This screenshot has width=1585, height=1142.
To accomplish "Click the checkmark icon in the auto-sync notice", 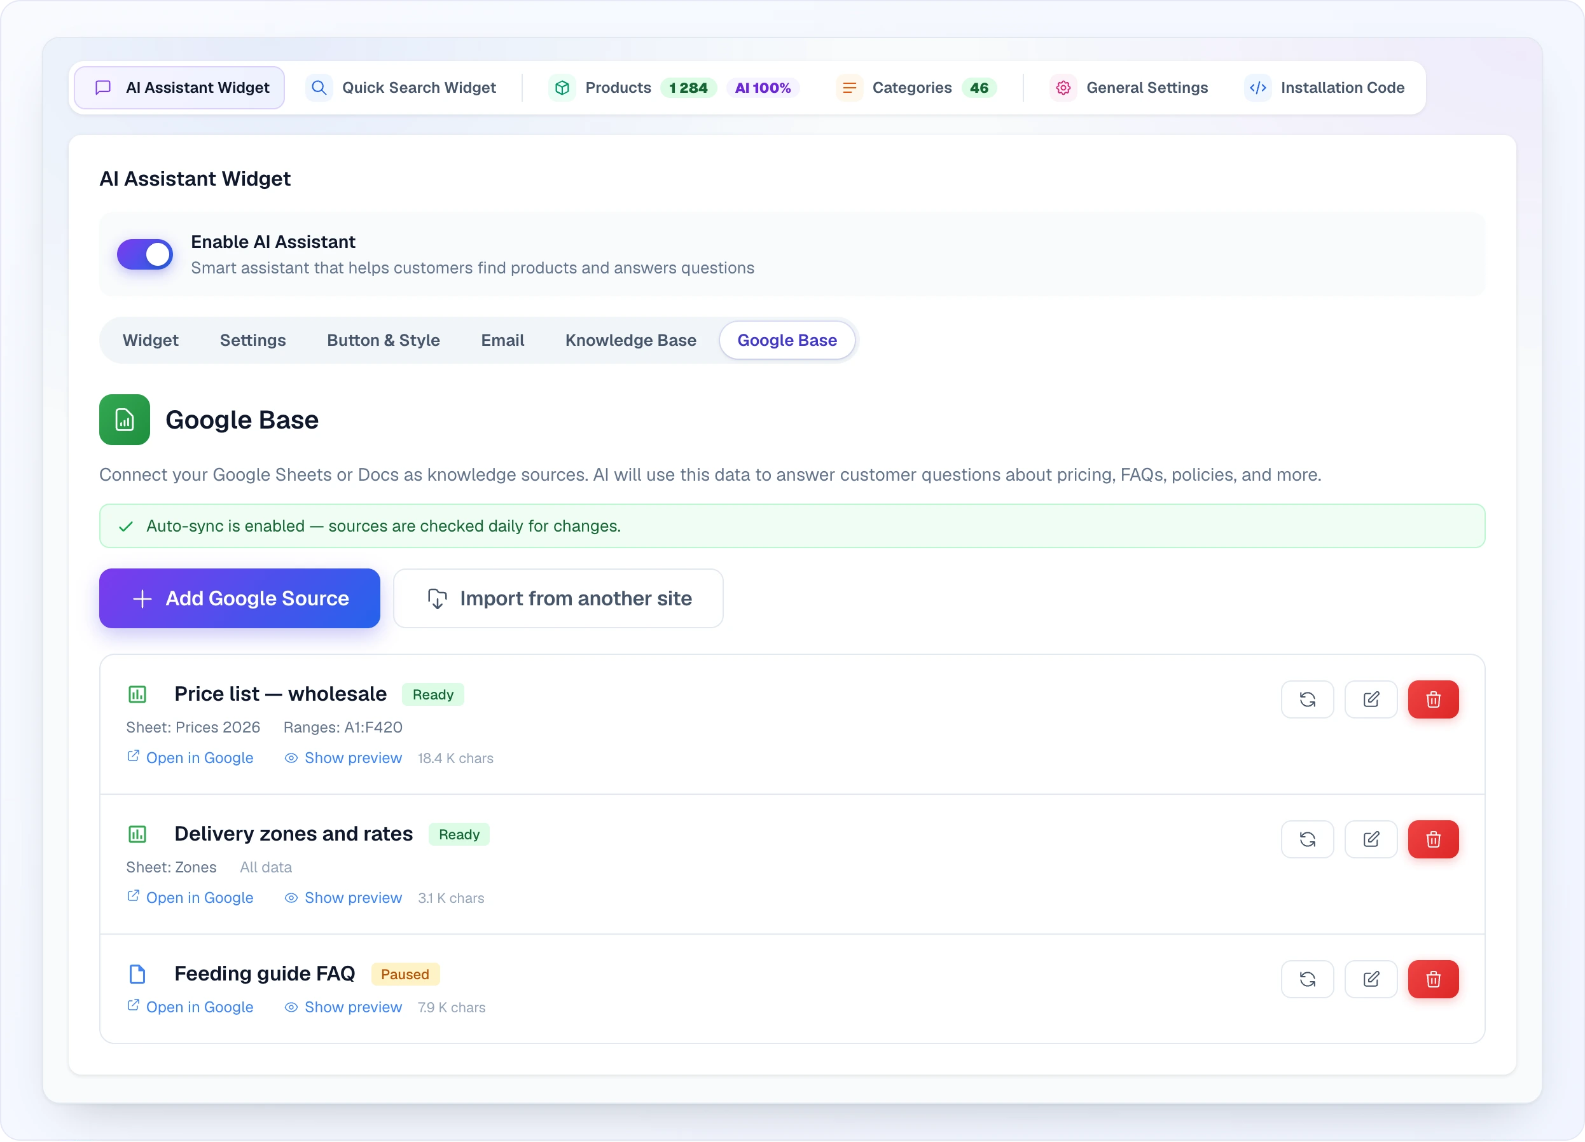I will coord(126,526).
